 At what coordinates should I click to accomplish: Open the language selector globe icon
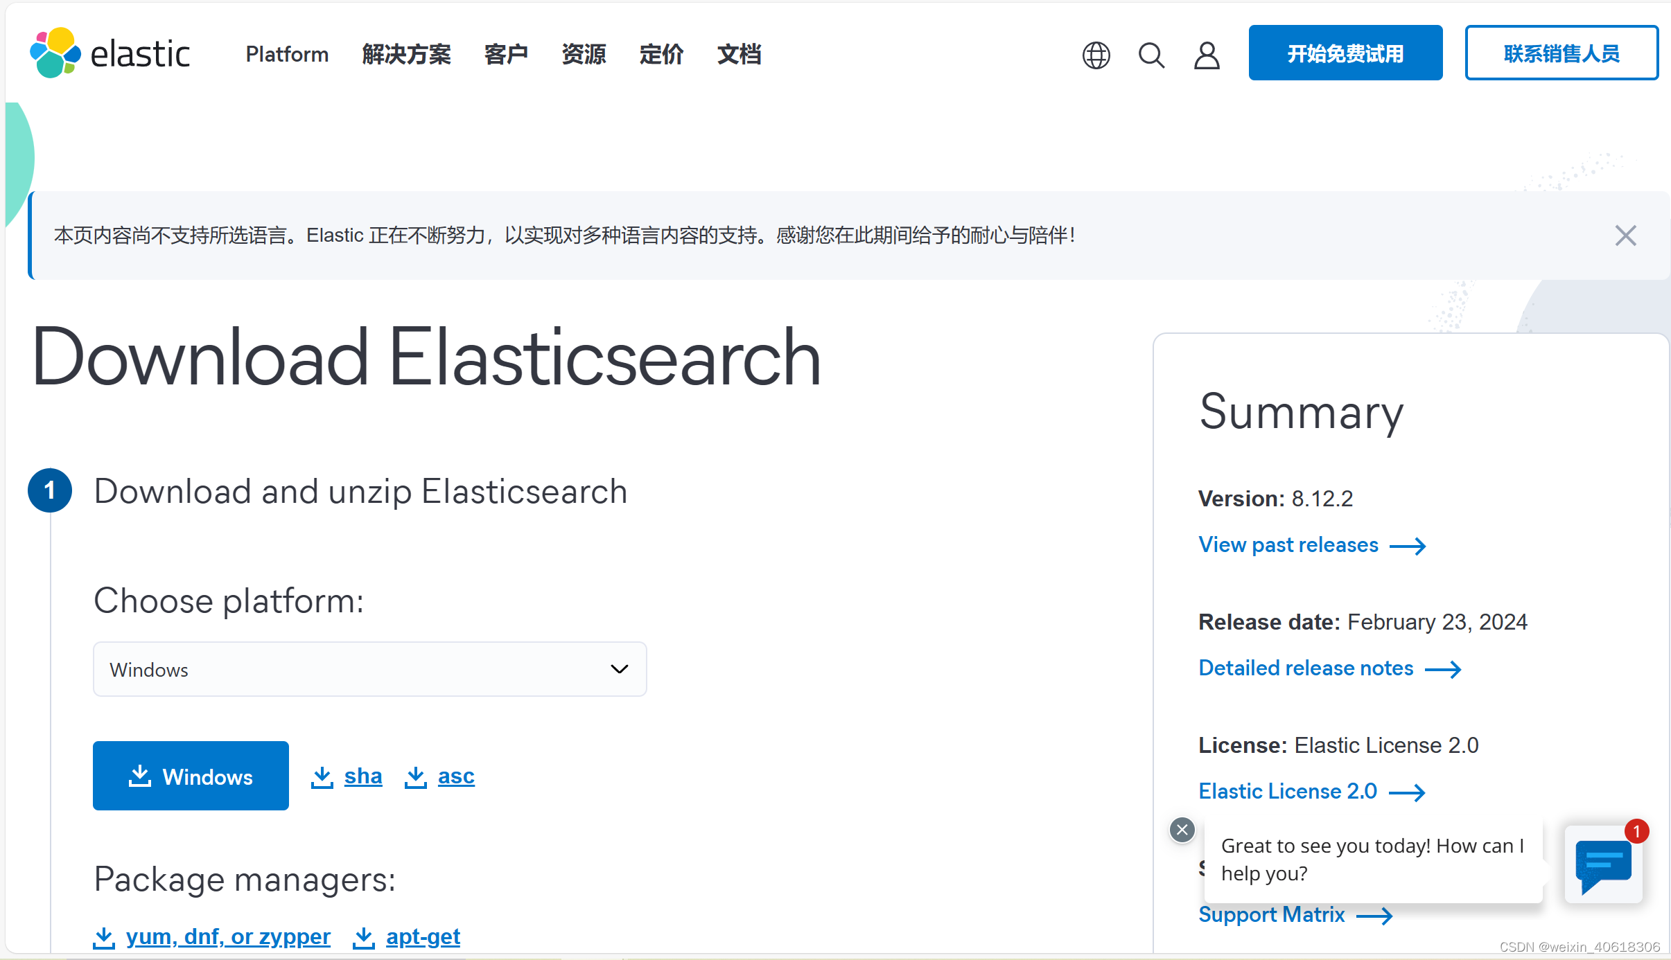pos(1096,55)
